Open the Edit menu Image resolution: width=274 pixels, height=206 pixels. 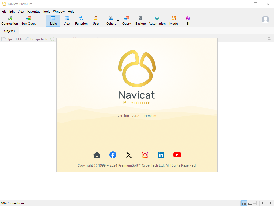coord(12,11)
